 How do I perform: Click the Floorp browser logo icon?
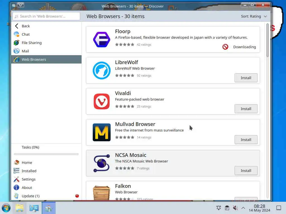tap(102, 40)
